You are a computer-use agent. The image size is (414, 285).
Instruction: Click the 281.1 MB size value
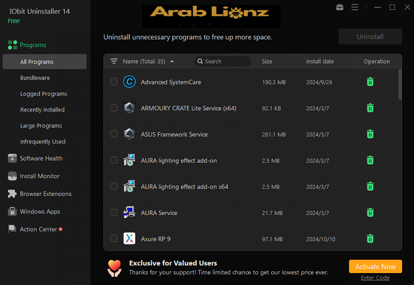click(274, 135)
